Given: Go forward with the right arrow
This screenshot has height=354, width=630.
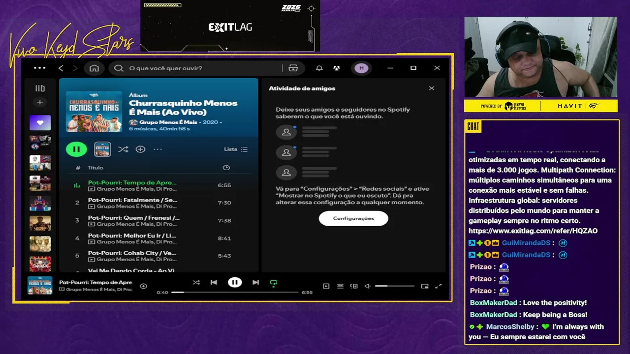Looking at the screenshot, I should tap(75, 68).
